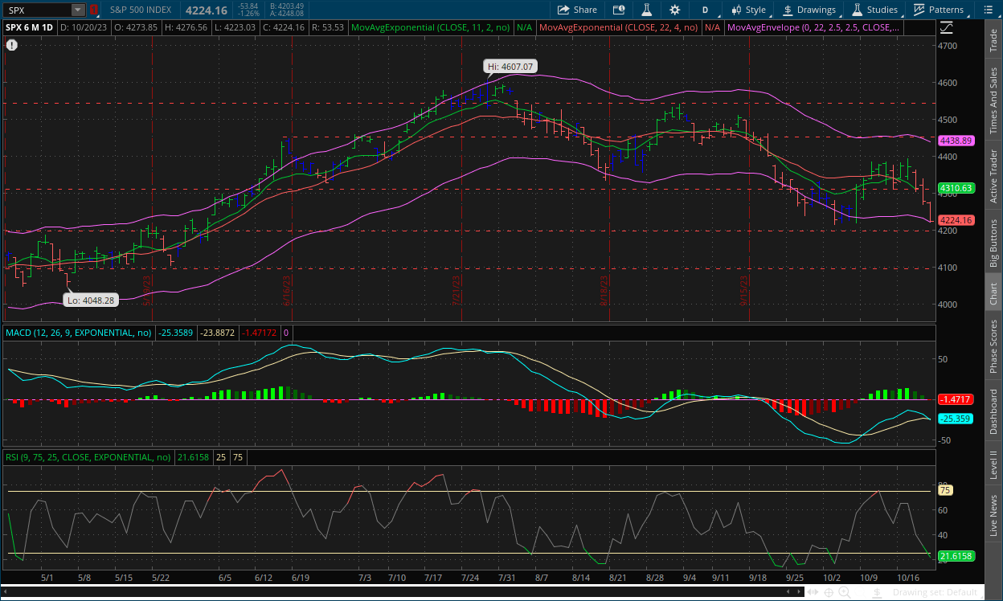Select the Live News sidebar tab
Image resolution: width=1003 pixels, height=601 pixels.
[x=993, y=516]
